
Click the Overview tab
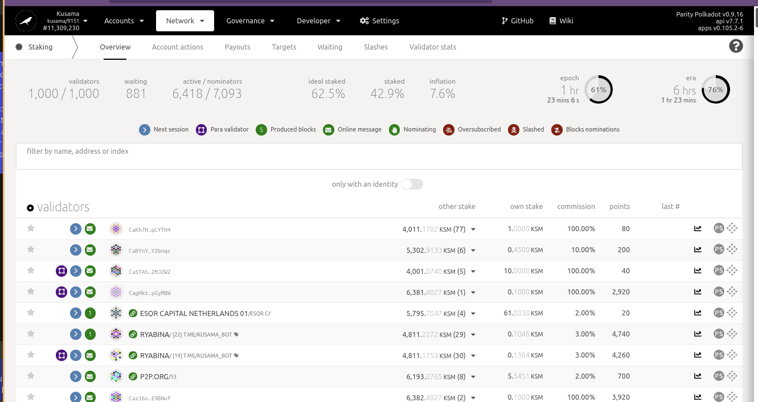coord(115,47)
